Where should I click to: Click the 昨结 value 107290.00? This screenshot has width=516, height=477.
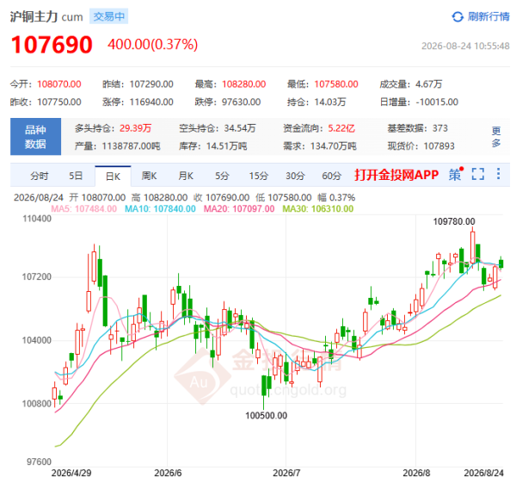[x=151, y=84]
